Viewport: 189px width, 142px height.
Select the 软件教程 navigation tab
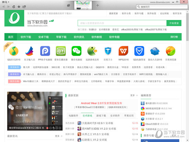(x=97, y=37)
